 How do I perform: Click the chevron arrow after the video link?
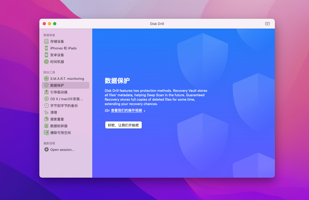(145, 111)
